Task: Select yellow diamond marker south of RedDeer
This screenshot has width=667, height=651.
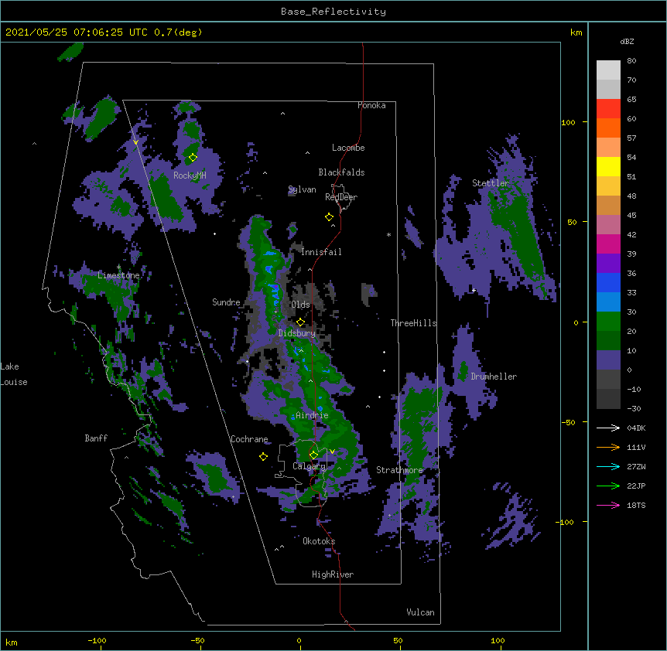Action: 329,217
